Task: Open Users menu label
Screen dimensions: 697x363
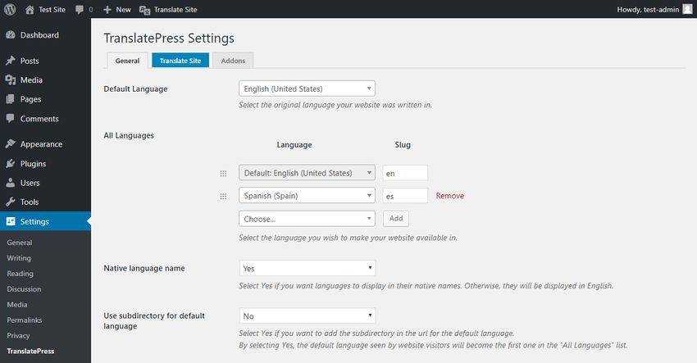Action: [30, 183]
